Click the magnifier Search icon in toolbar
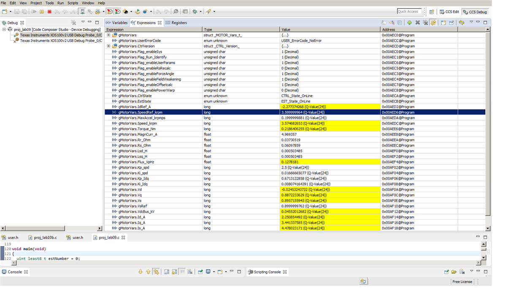519x292 pixels. tap(176, 11)
